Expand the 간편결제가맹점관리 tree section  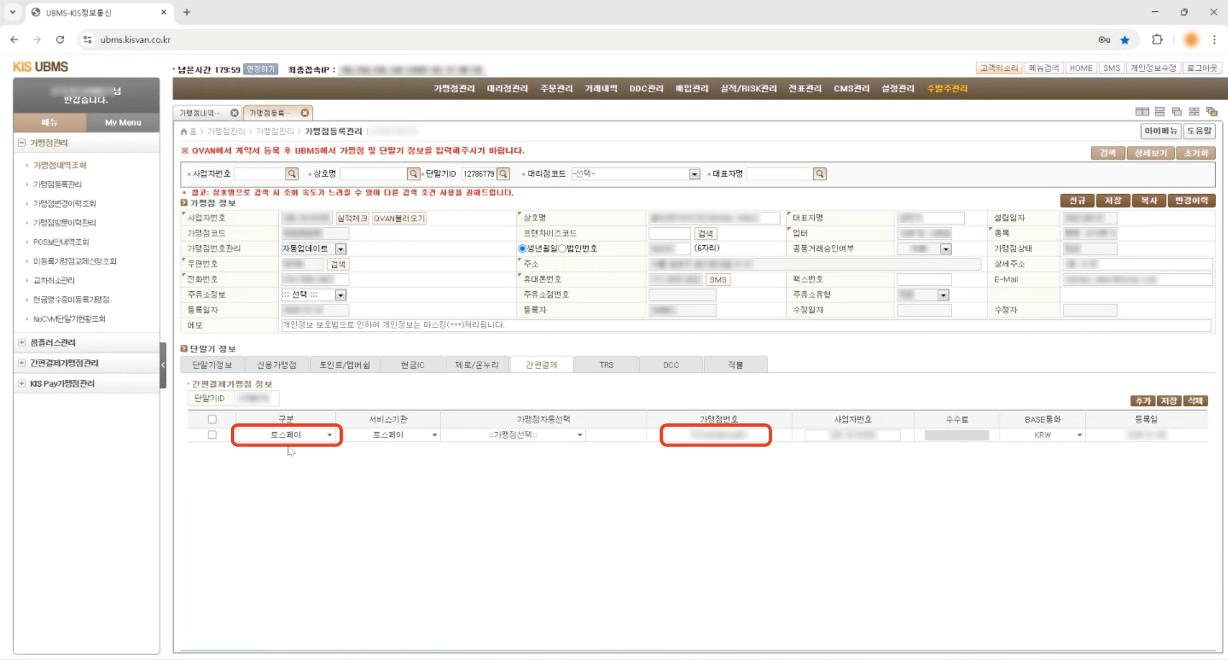click(x=22, y=363)
